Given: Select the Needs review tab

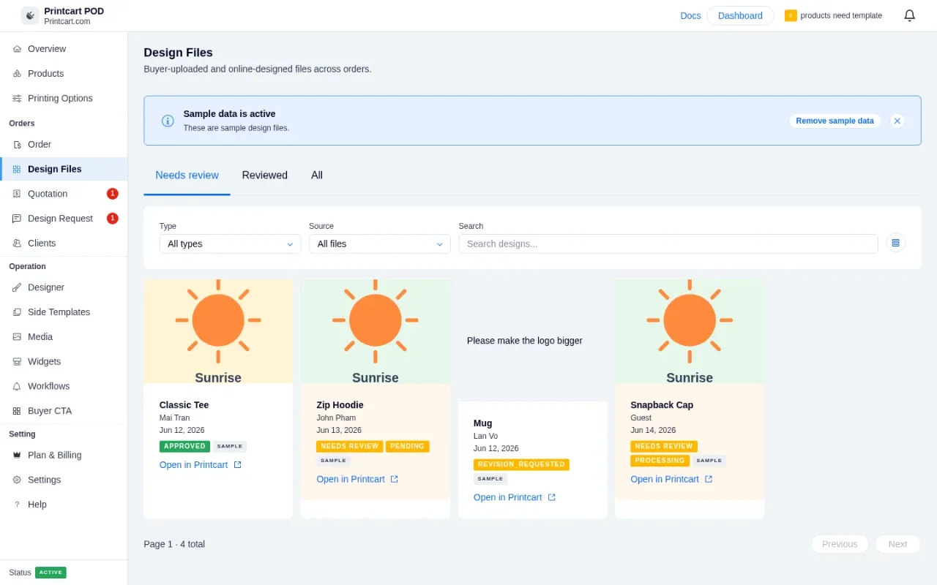Looking at the screenshot, I should point(187,175).
